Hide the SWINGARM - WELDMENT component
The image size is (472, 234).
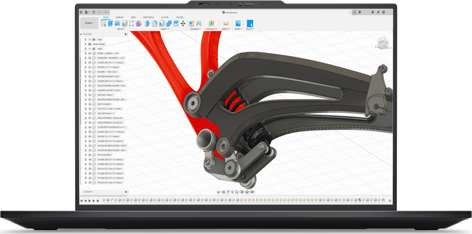click(x=89, y=58)
